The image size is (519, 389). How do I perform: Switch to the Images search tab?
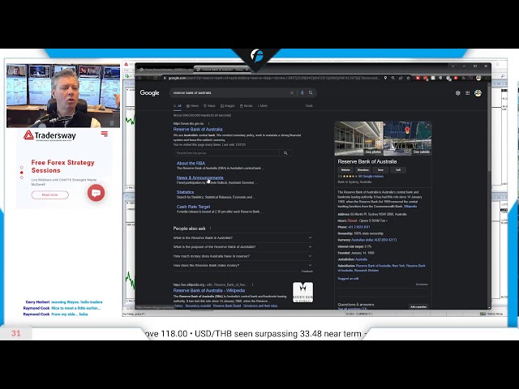[228, 105]
